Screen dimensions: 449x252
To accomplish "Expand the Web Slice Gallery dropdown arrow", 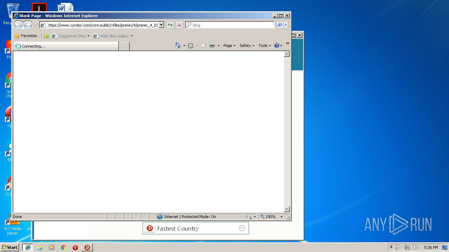I will tap(132, 36).
